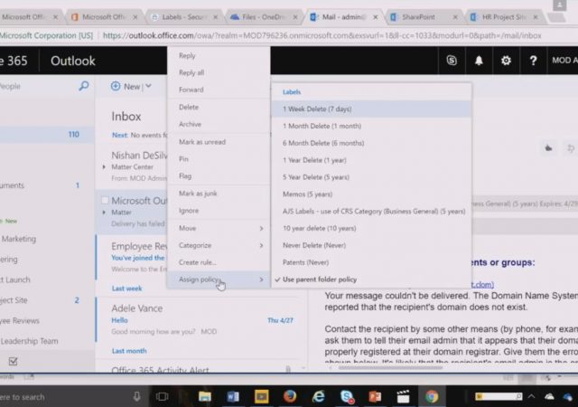Screen dimensions: 578x407
Task: Apply Patents (Never) label
Action: [x=371, y=262]
